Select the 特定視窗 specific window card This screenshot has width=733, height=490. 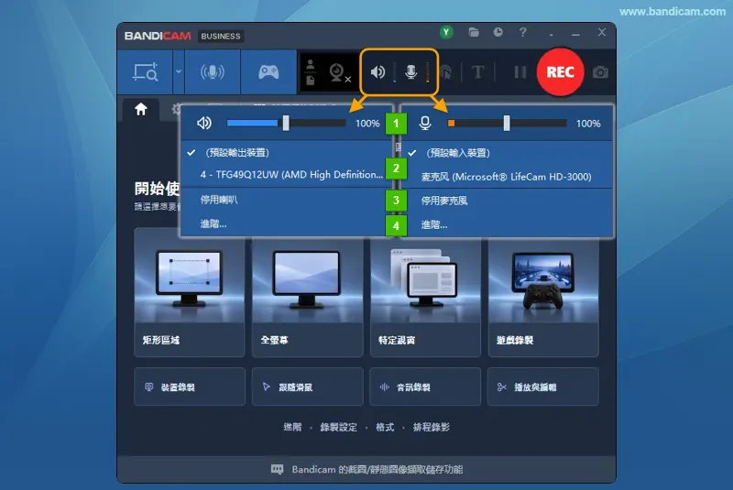point(425,298)
